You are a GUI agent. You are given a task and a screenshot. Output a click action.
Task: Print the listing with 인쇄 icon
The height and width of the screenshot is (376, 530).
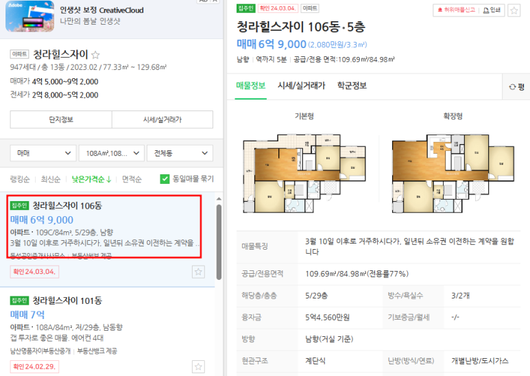click(x=492, y=10)
